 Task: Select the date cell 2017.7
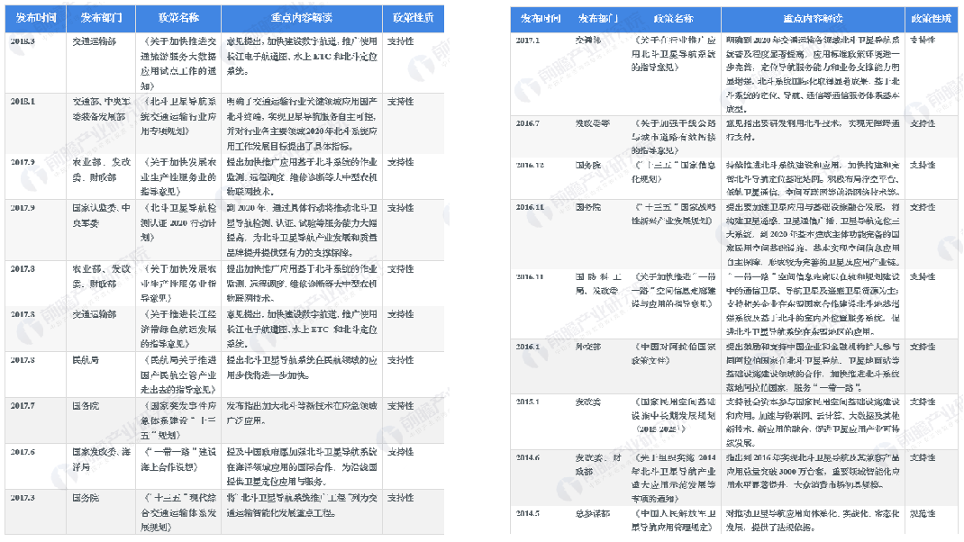[23, 405]
